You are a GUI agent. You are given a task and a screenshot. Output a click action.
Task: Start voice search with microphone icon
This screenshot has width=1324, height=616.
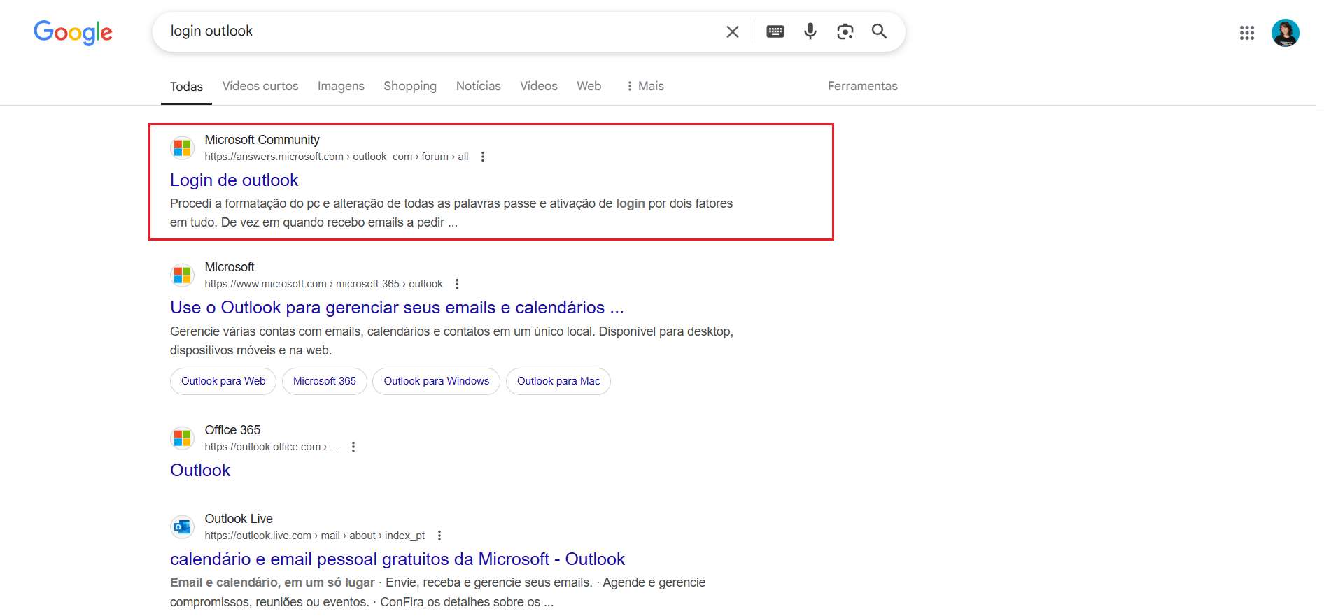(x=810, y=31)
